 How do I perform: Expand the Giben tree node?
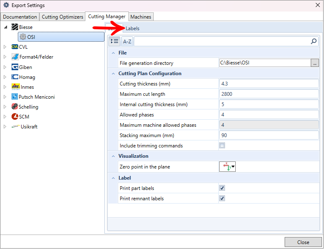(5, 67)
